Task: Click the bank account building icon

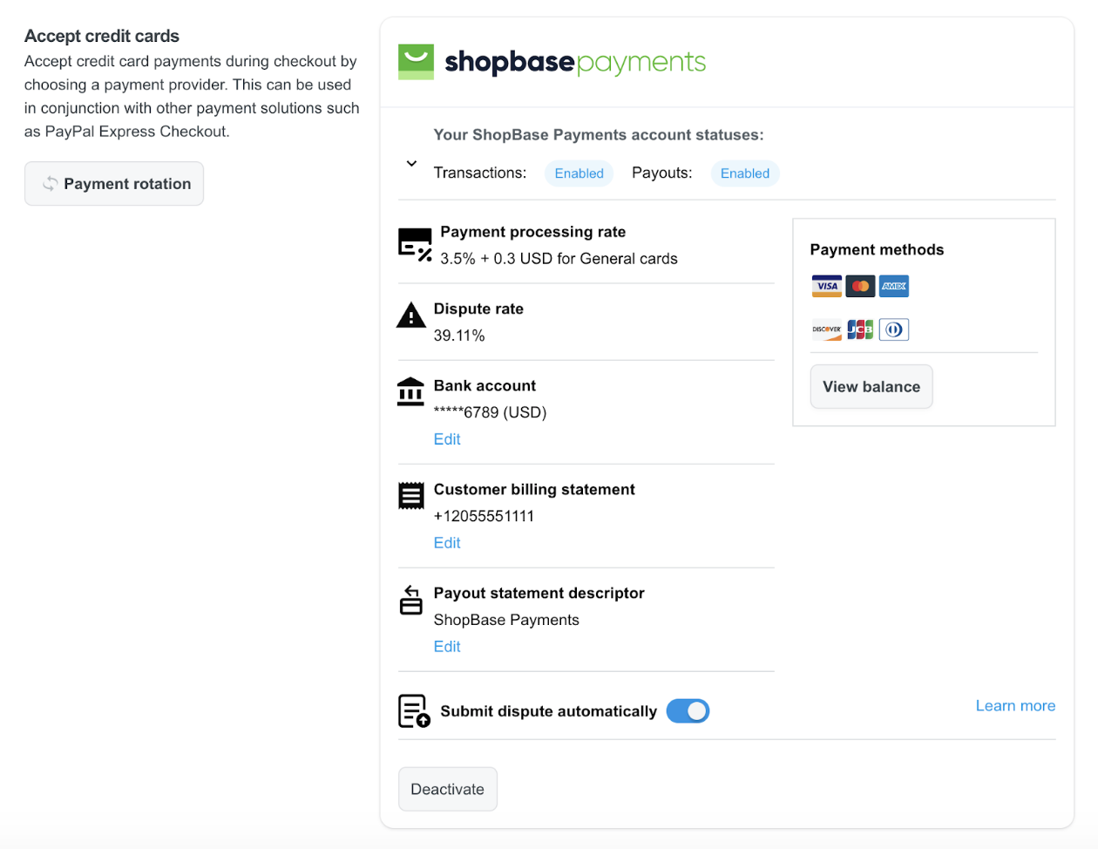Action: click(x=410, y=391)
